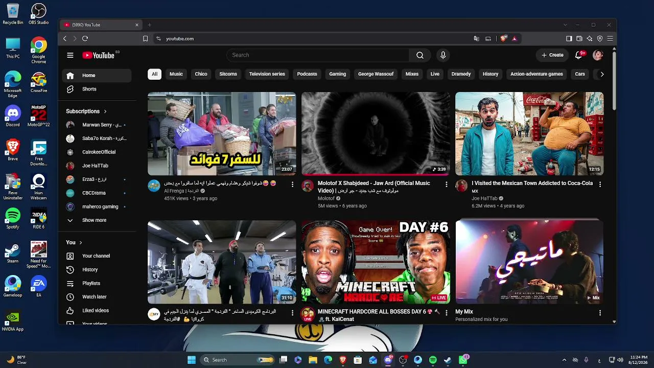Bookmark this page in the toolbar
This screenshot has height=368, width=654.
tap(146, 38)
